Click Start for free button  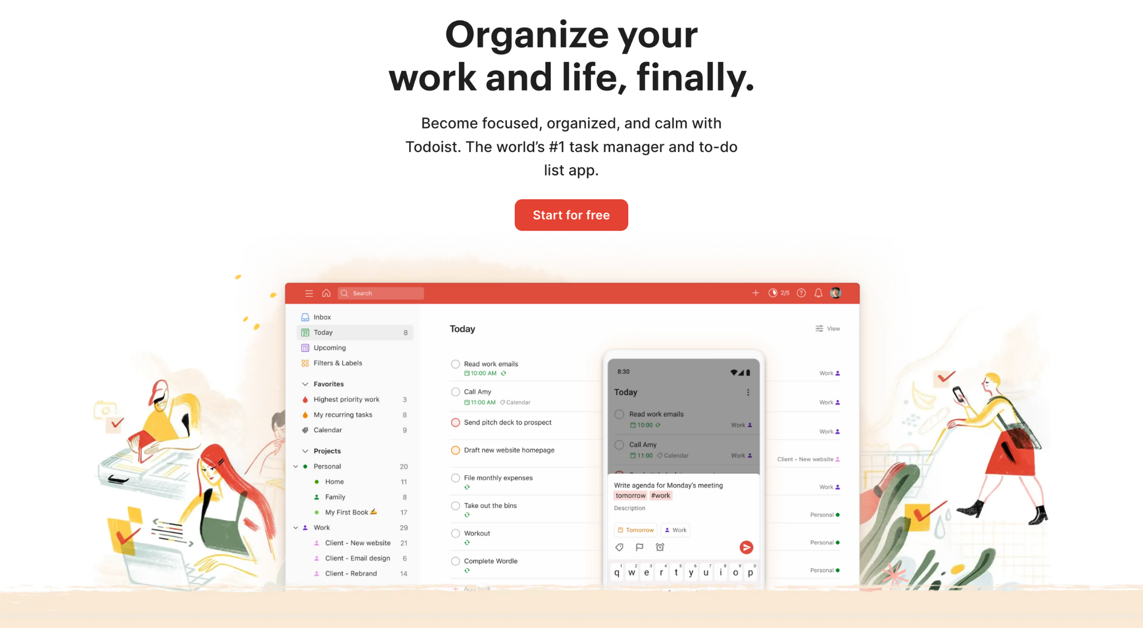572,215
